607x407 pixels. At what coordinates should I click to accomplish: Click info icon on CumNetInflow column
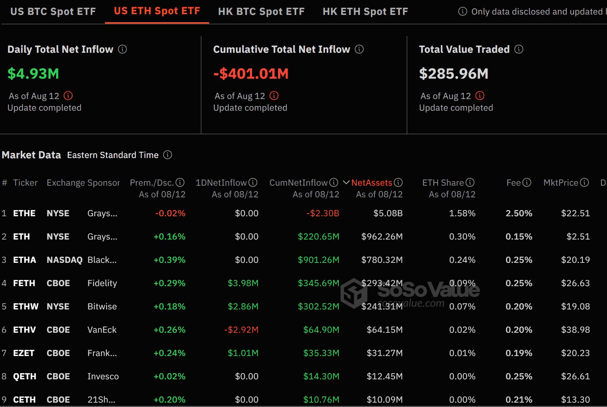[x=334, y=182]
